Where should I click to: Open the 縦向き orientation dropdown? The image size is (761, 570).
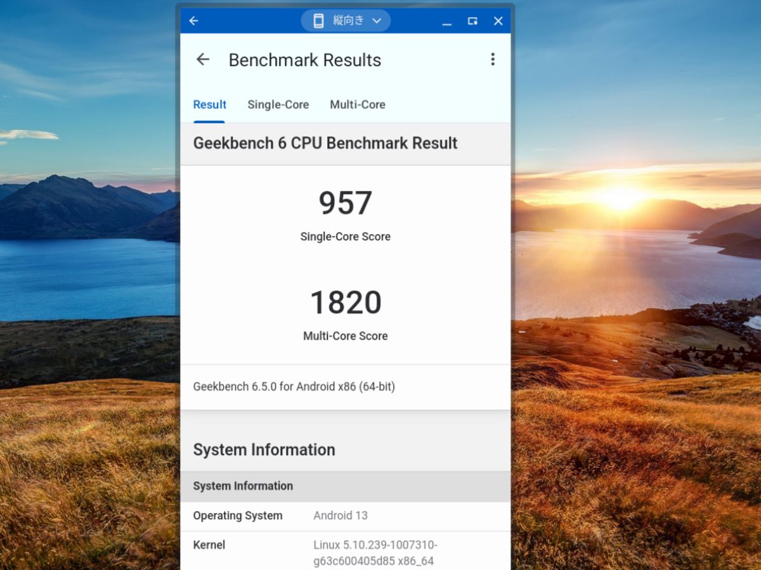[x=348, y=20]
